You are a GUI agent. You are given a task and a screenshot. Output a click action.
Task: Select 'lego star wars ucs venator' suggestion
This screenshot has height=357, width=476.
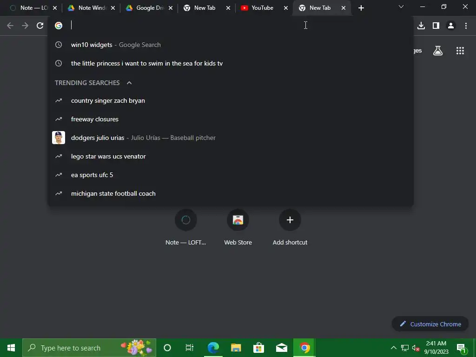(231, 156)
